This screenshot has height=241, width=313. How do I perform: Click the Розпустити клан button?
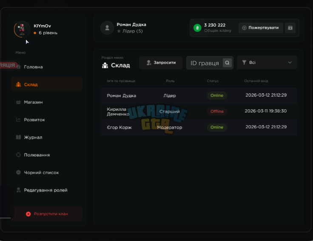point(47,214)
